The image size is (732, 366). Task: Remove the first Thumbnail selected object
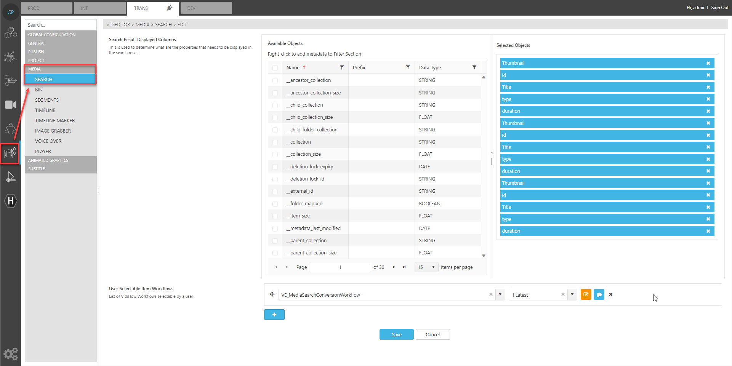708,63
